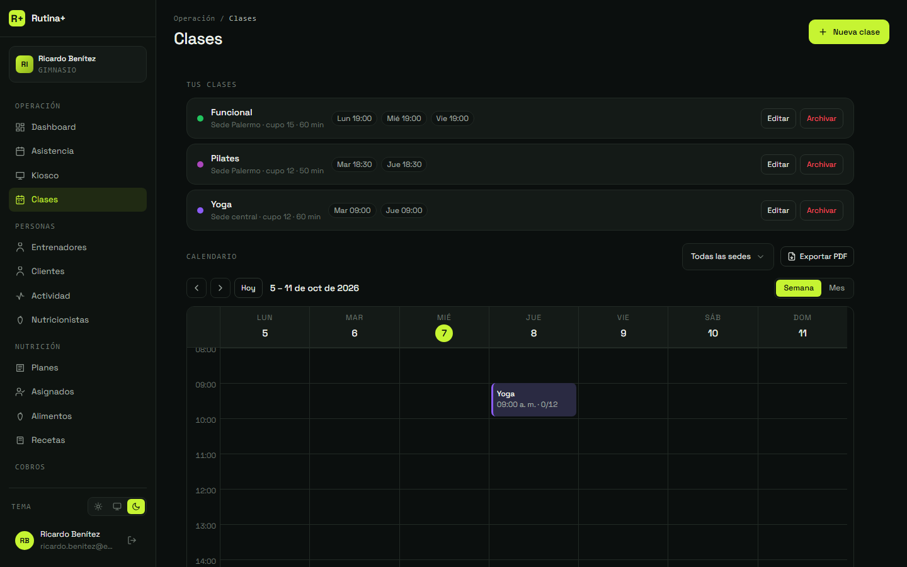Viewport: 907px width, 567px height.
Task: Click Operación breadcrumb link
Action: point(194,19)
